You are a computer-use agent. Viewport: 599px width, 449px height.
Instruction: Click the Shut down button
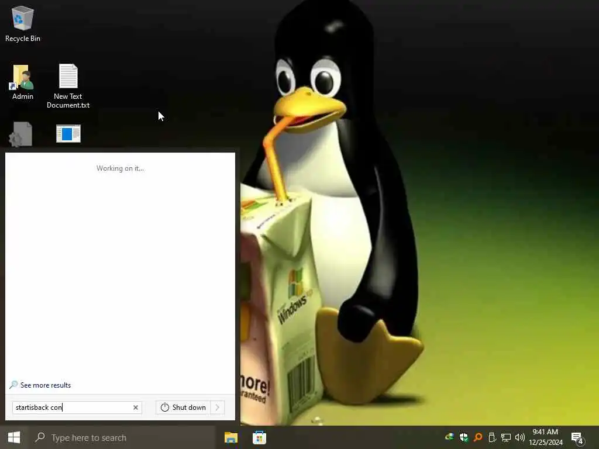(x=183, y=407)
